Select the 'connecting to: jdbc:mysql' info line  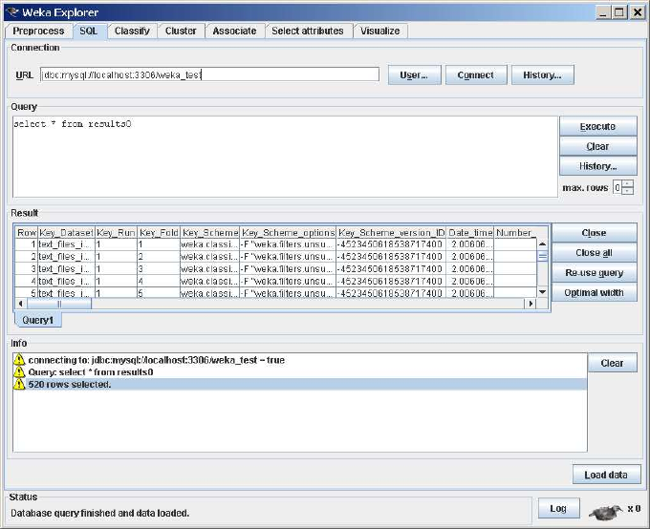click(300, 360)
